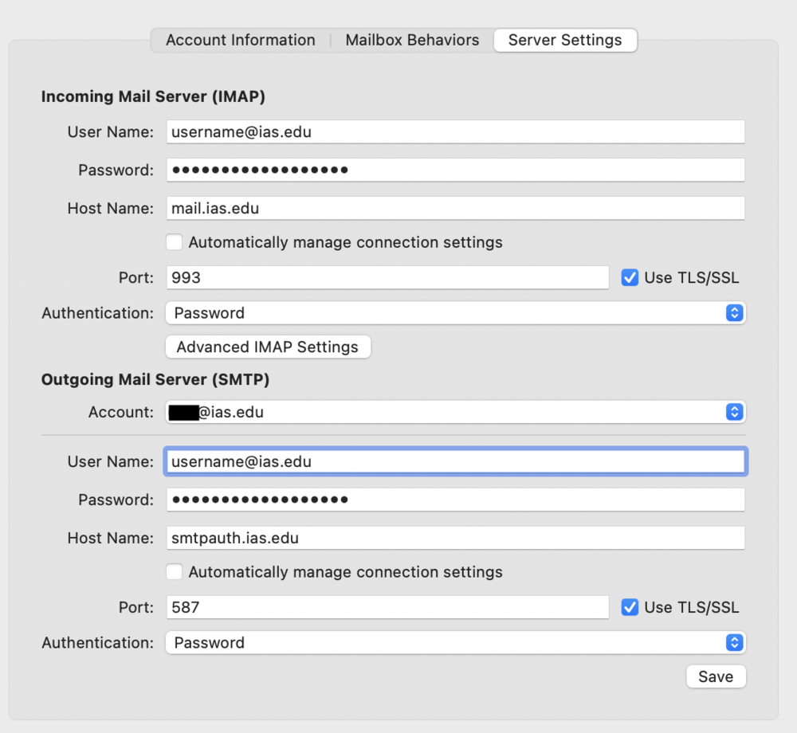The height and width of the screenshot is (733, 797).
Task: Click the smtpauth.ias.edu Host Name field
Action: click(455, 538)
